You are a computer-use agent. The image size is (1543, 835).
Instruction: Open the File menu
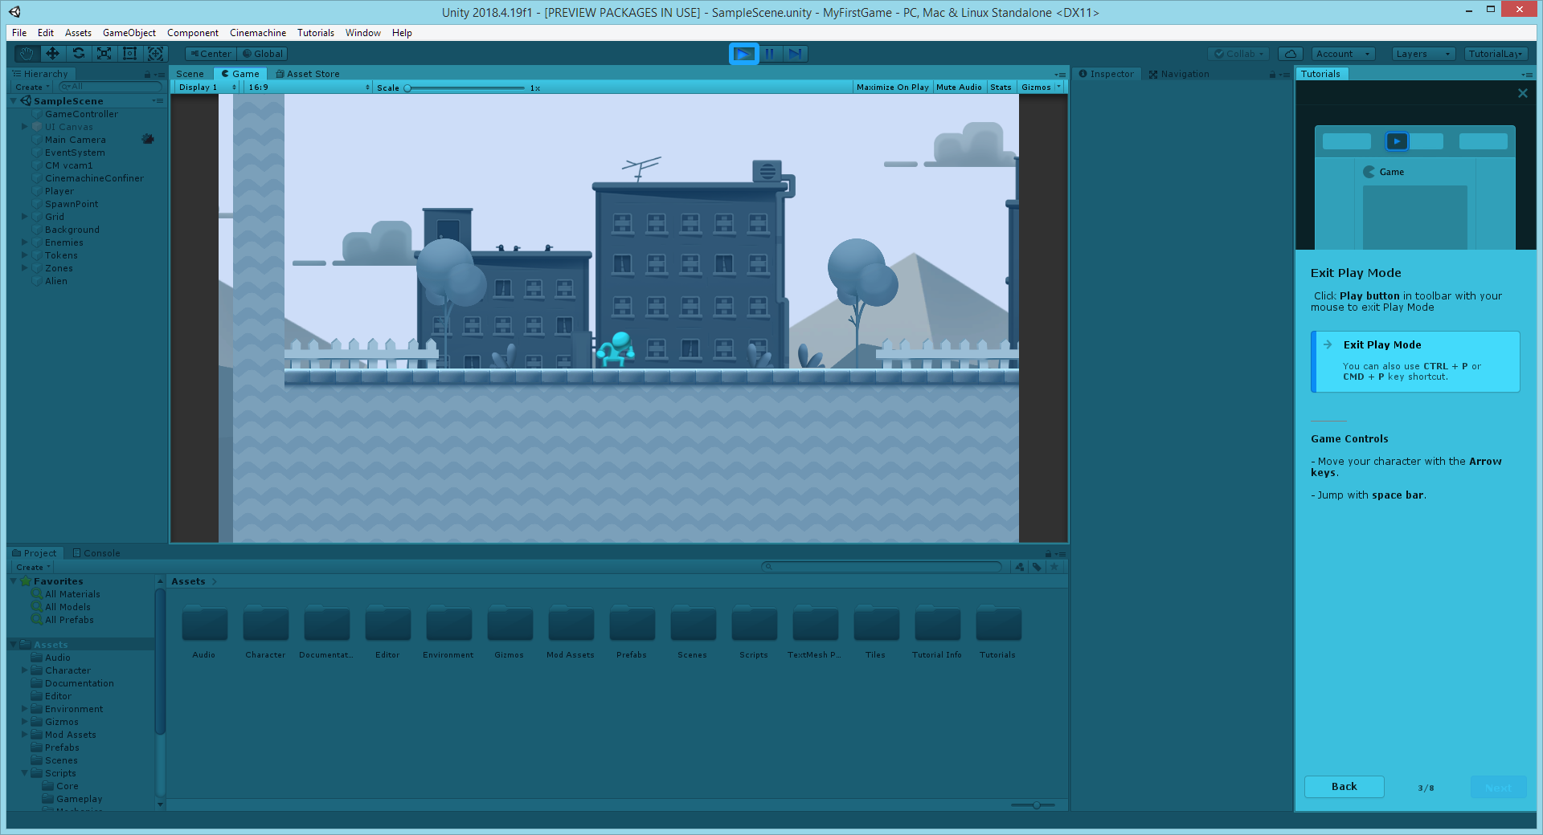pyautogui.click(x=19, y=33)
